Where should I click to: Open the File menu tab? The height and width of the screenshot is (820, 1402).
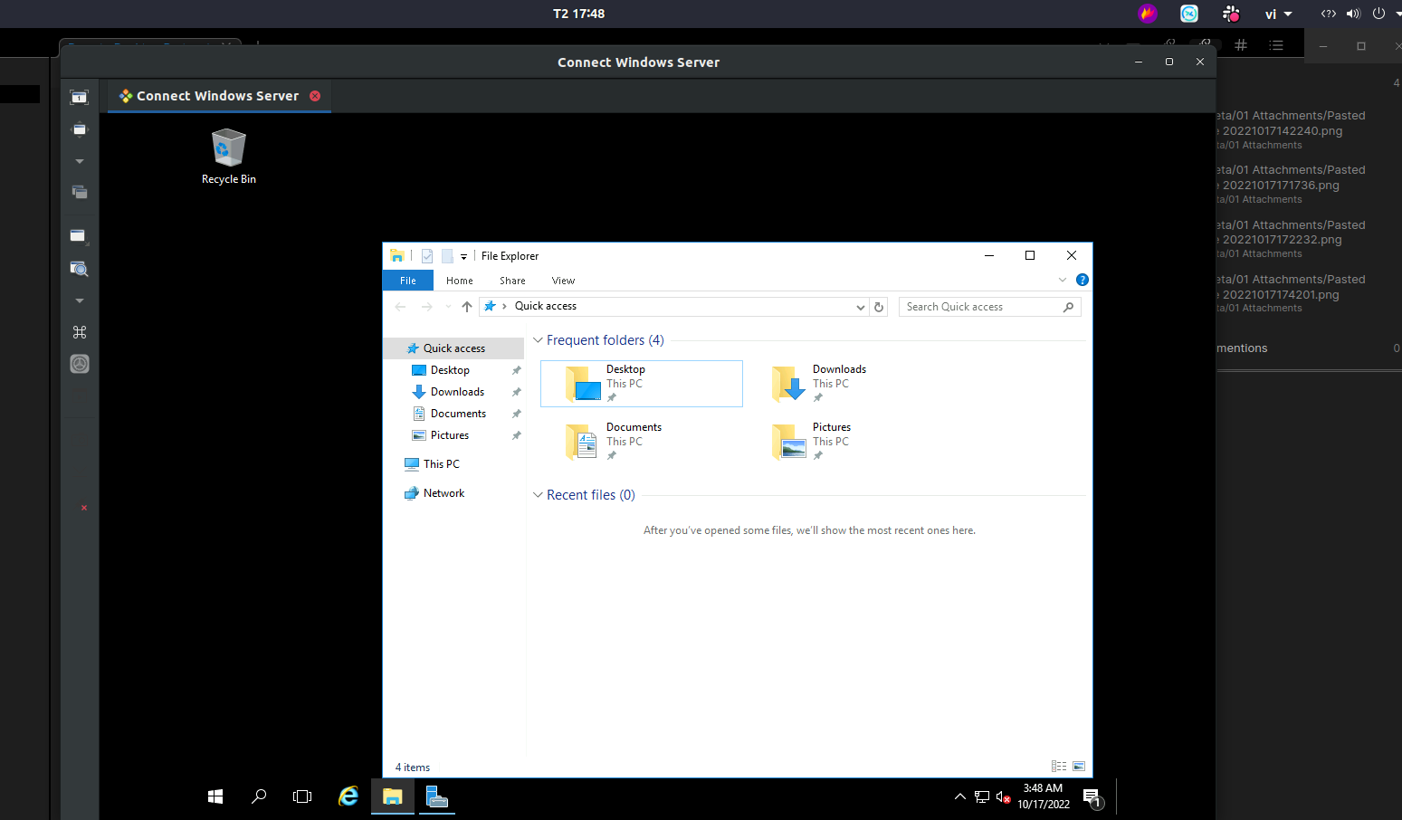point(408,281)
